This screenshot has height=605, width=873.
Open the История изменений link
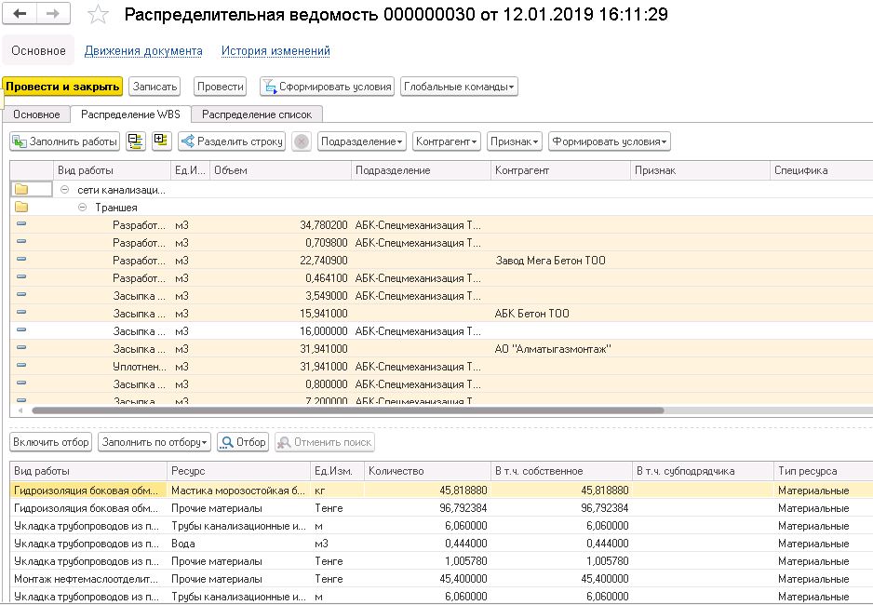pos(275,51)
